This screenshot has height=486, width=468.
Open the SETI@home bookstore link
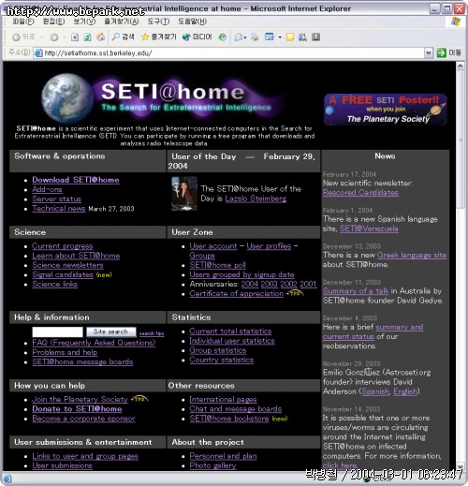[x=229, y=419]
